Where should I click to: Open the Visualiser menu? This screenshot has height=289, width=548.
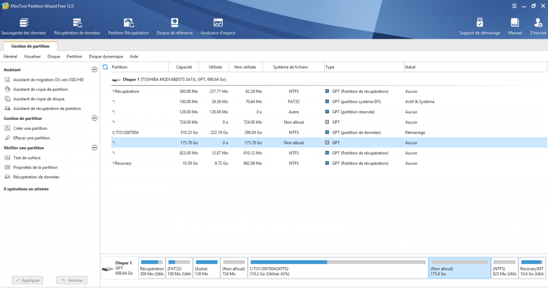pyautogui.click(x=32, y=56)
